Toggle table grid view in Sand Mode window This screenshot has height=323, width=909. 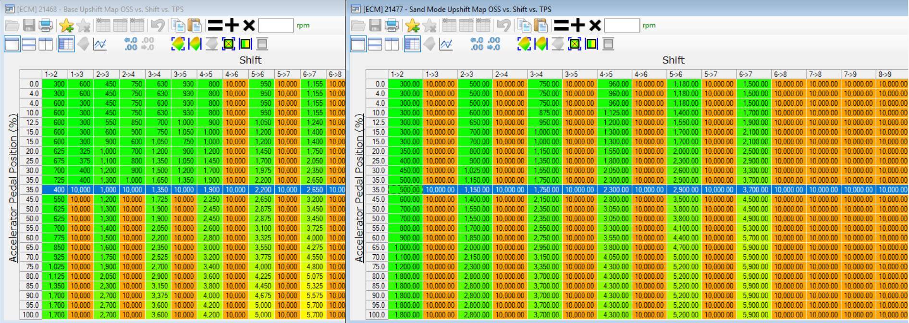[412, 44]
